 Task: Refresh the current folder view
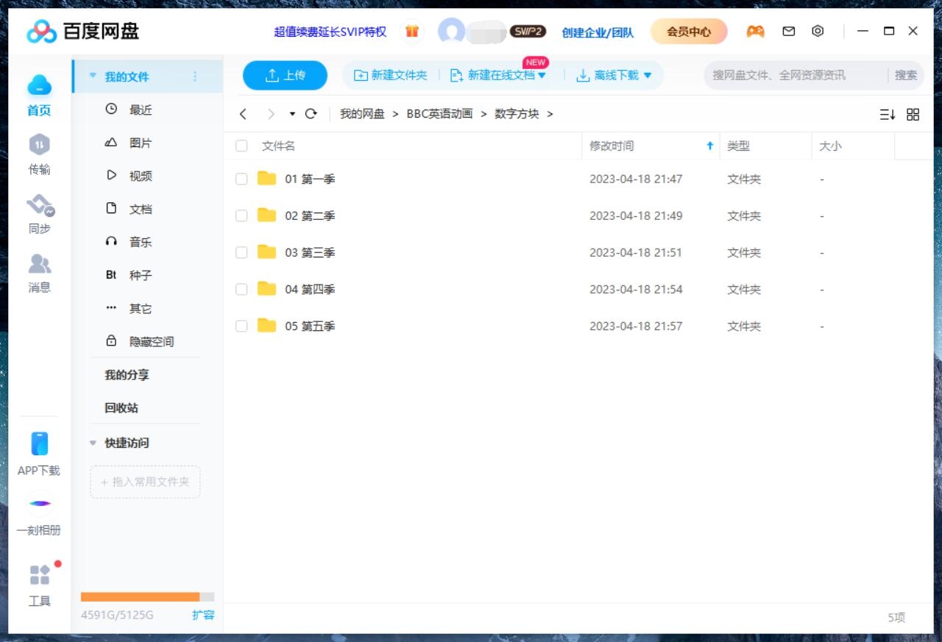(311, 114)
